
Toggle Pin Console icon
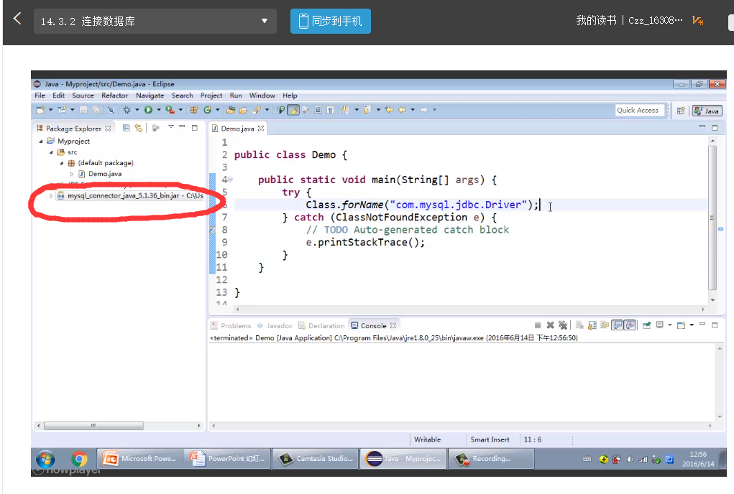pyautogui.click(x=646, y=325)
